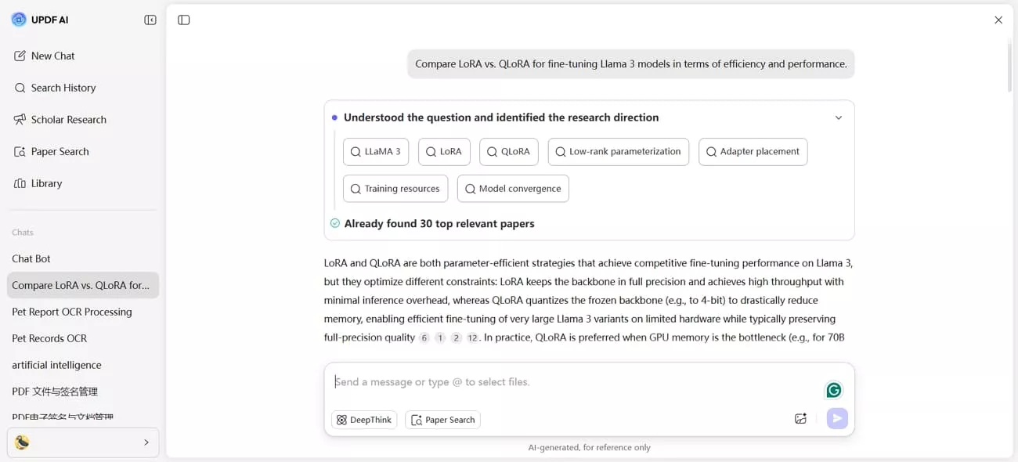The width and height of the screenshot is (1018, 462).
Task: Open a New Chat from the sidebar
Action: [x=52, y=56]
